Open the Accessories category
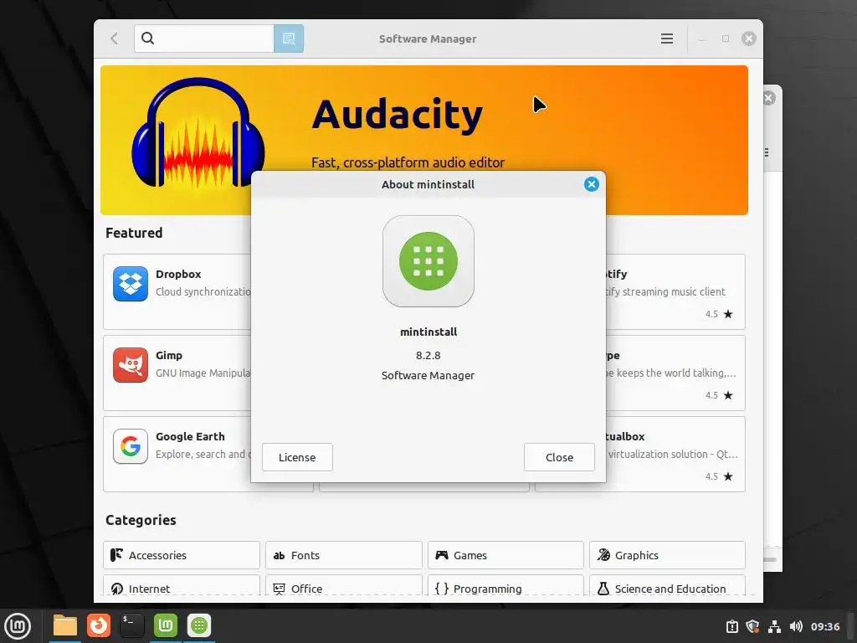The width and height of the screenshot is (857, 643). point(182,555)
